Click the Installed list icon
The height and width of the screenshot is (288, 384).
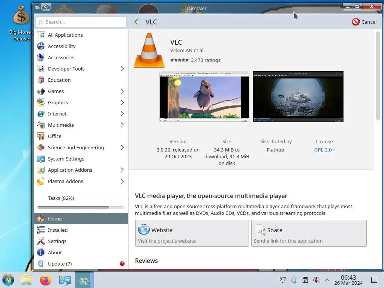(x=41, y=230)
